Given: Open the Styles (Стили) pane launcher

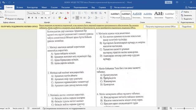Looking at the screenshot, I should tap(178, 22).
